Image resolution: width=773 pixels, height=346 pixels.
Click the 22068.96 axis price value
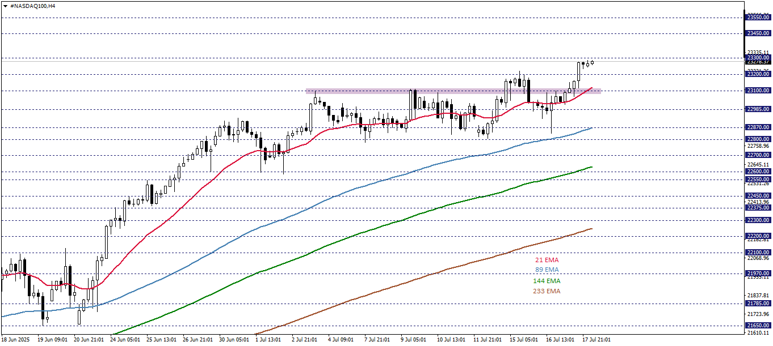[759, 258]
